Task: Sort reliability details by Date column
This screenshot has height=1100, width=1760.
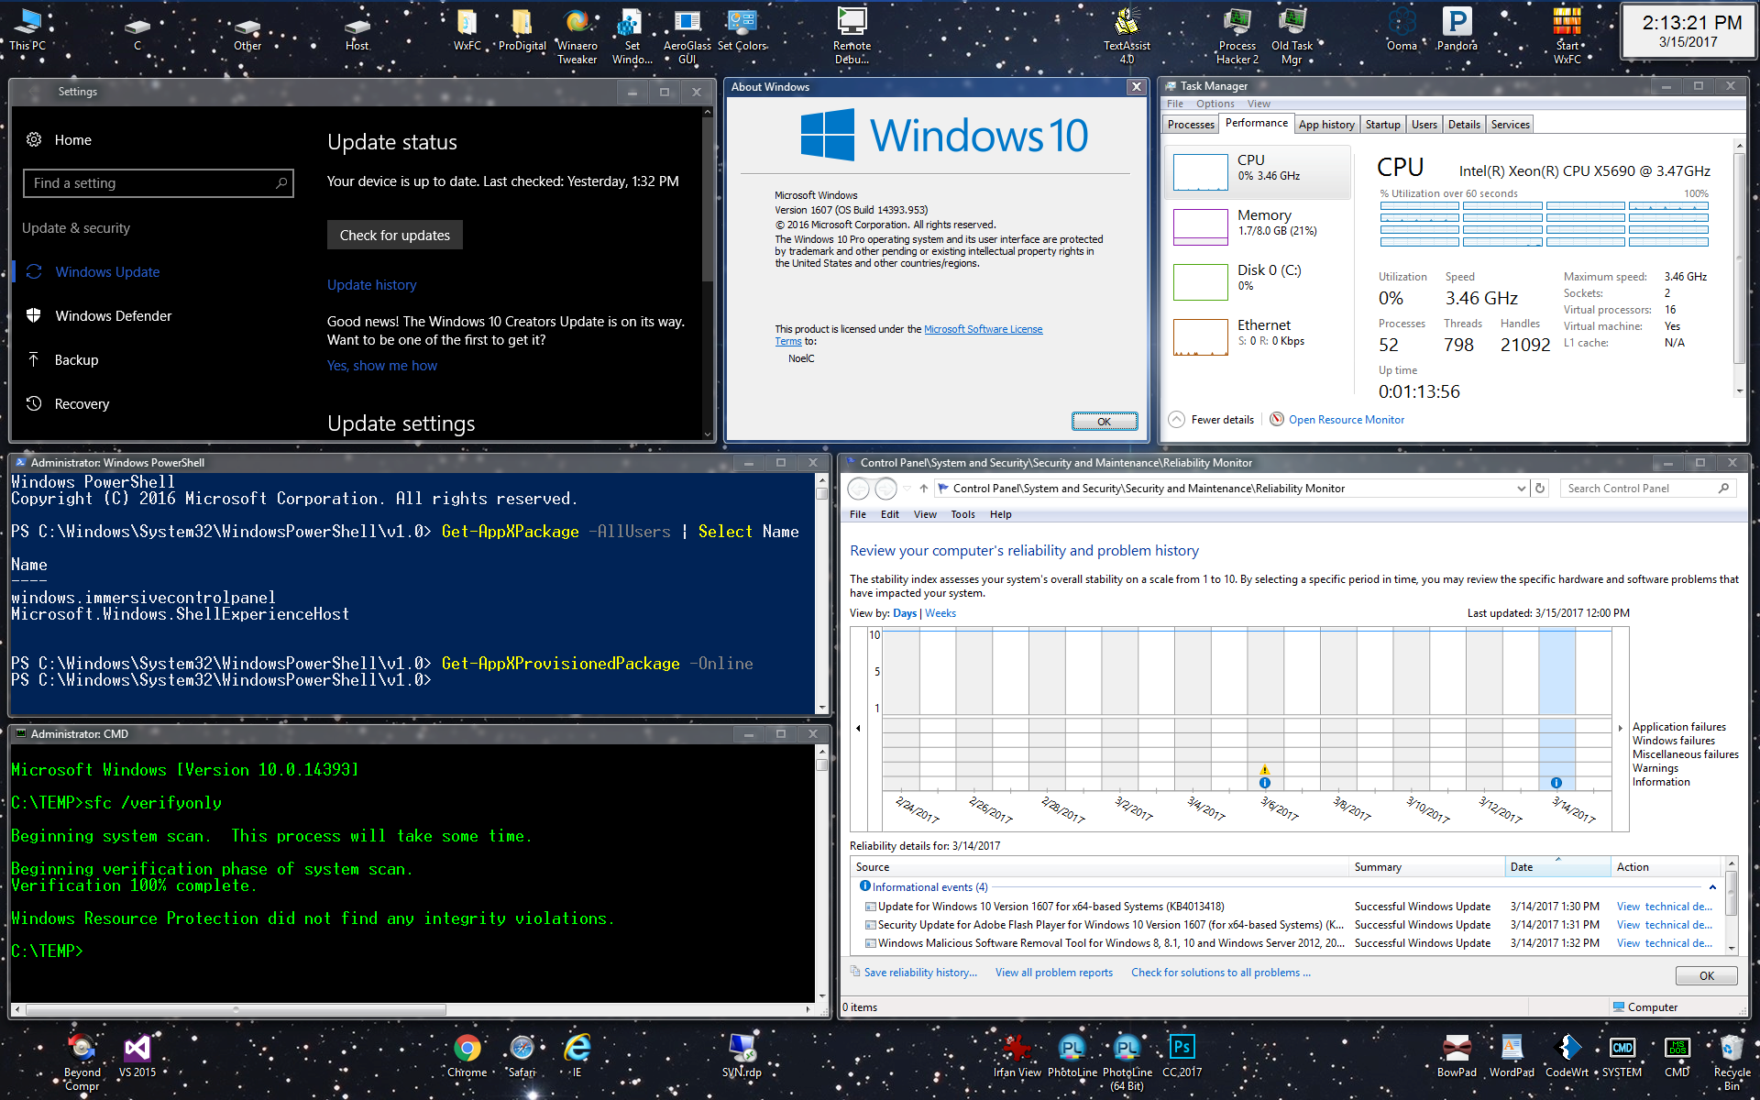Action: click(1557, 866)
